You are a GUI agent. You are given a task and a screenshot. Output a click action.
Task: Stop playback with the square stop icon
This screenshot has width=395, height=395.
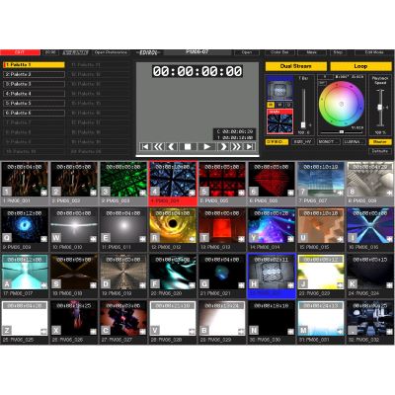[x=188, y=147]
